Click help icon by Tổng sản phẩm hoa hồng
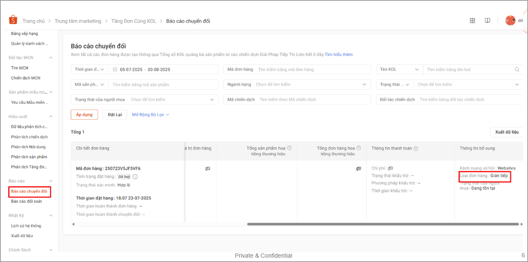This screenshot has height=262, width=528. pyautogui.click(x=289, y=148)
